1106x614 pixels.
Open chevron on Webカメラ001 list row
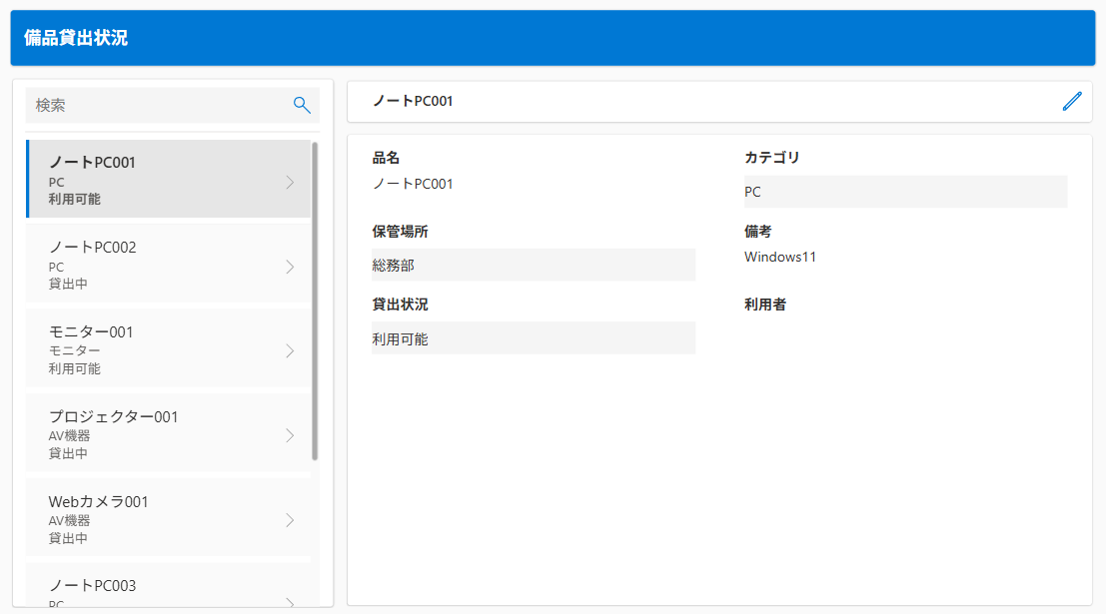[290, 520]
